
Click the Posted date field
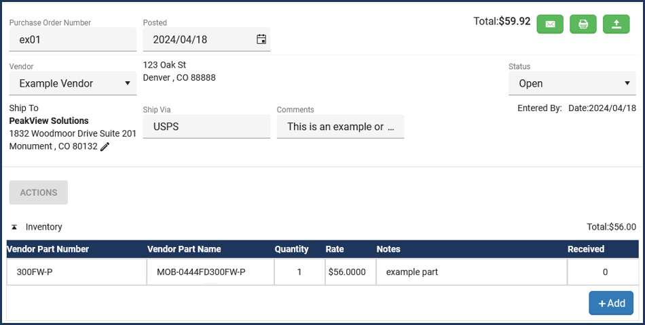pyautogui.click(x=206, y=39)
